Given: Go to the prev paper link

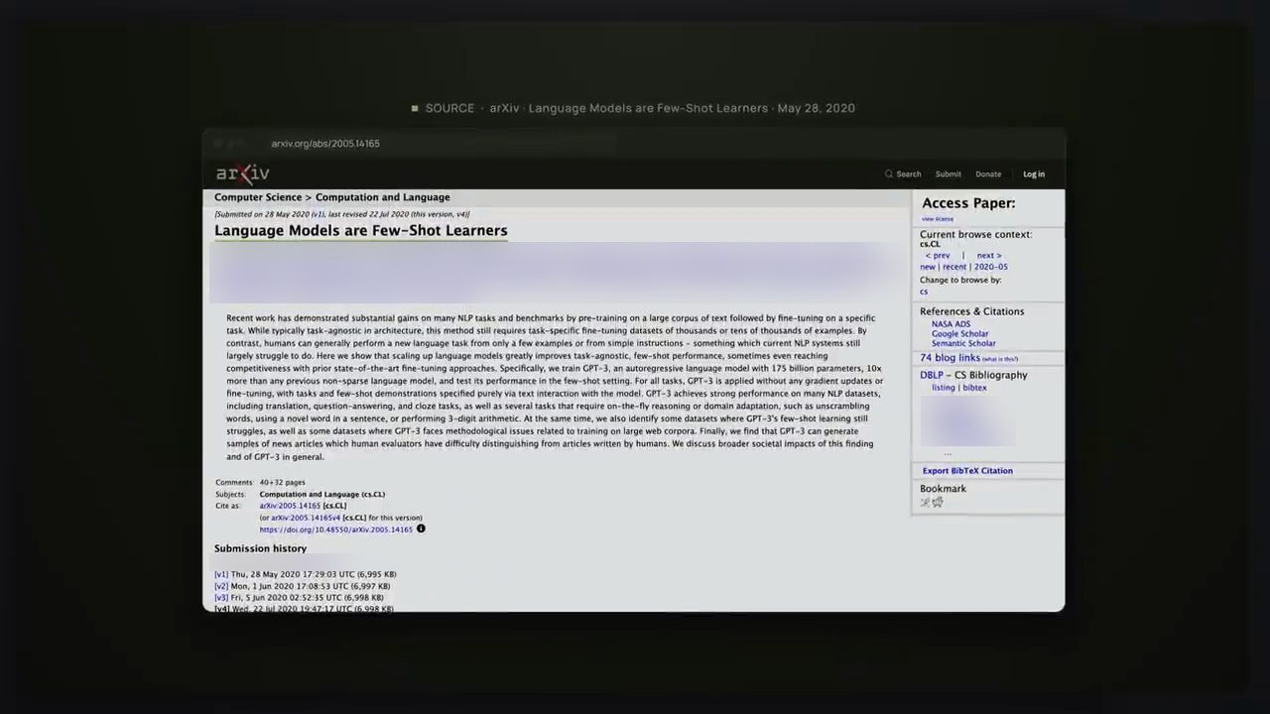Looking at the screenshot, I should click(938, 256).
